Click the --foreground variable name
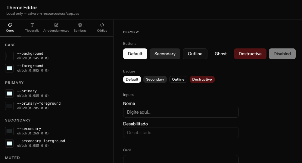The height and width of the screenshot is (163, 302). click(x=30, y=66)
